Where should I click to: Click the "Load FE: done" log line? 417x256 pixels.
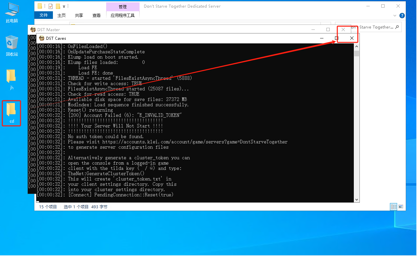[75, 73]
